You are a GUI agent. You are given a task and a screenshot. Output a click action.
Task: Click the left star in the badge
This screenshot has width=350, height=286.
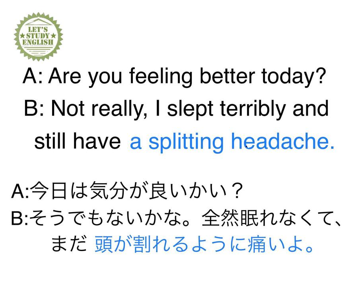click(x=23, y=36)
